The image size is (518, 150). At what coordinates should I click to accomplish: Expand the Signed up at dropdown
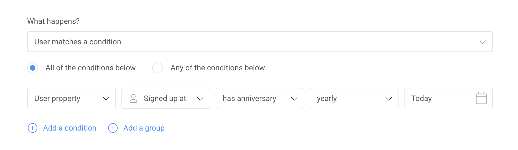(x=166, y=98)
